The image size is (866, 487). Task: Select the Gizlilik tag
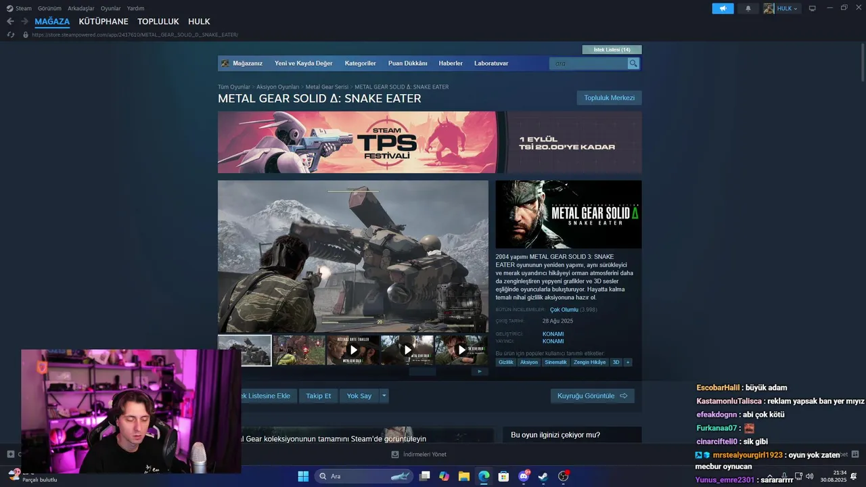click(505, 363)
